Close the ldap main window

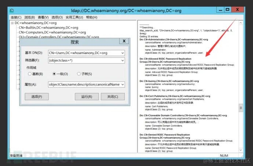pos(237,10)
